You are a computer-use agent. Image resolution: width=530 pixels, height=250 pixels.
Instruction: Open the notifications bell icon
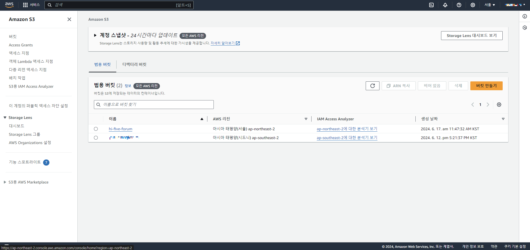[x=445, y=5]
